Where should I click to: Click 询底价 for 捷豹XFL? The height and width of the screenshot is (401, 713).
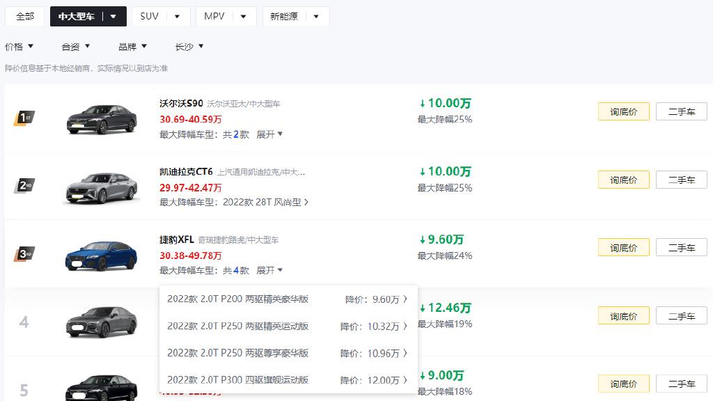(x=623, y=247)
